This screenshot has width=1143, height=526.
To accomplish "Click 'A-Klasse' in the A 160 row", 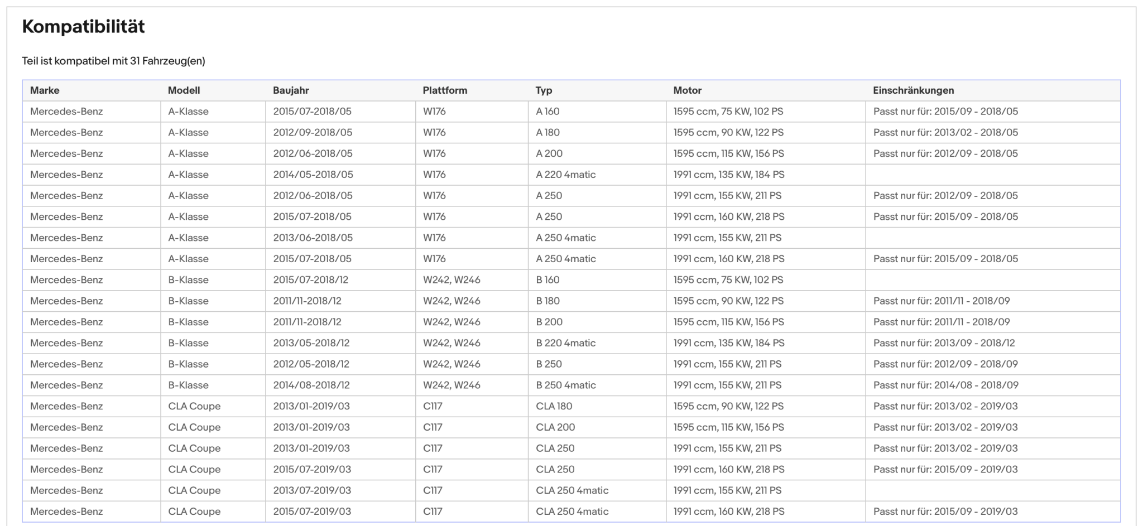I will (188, 112).
